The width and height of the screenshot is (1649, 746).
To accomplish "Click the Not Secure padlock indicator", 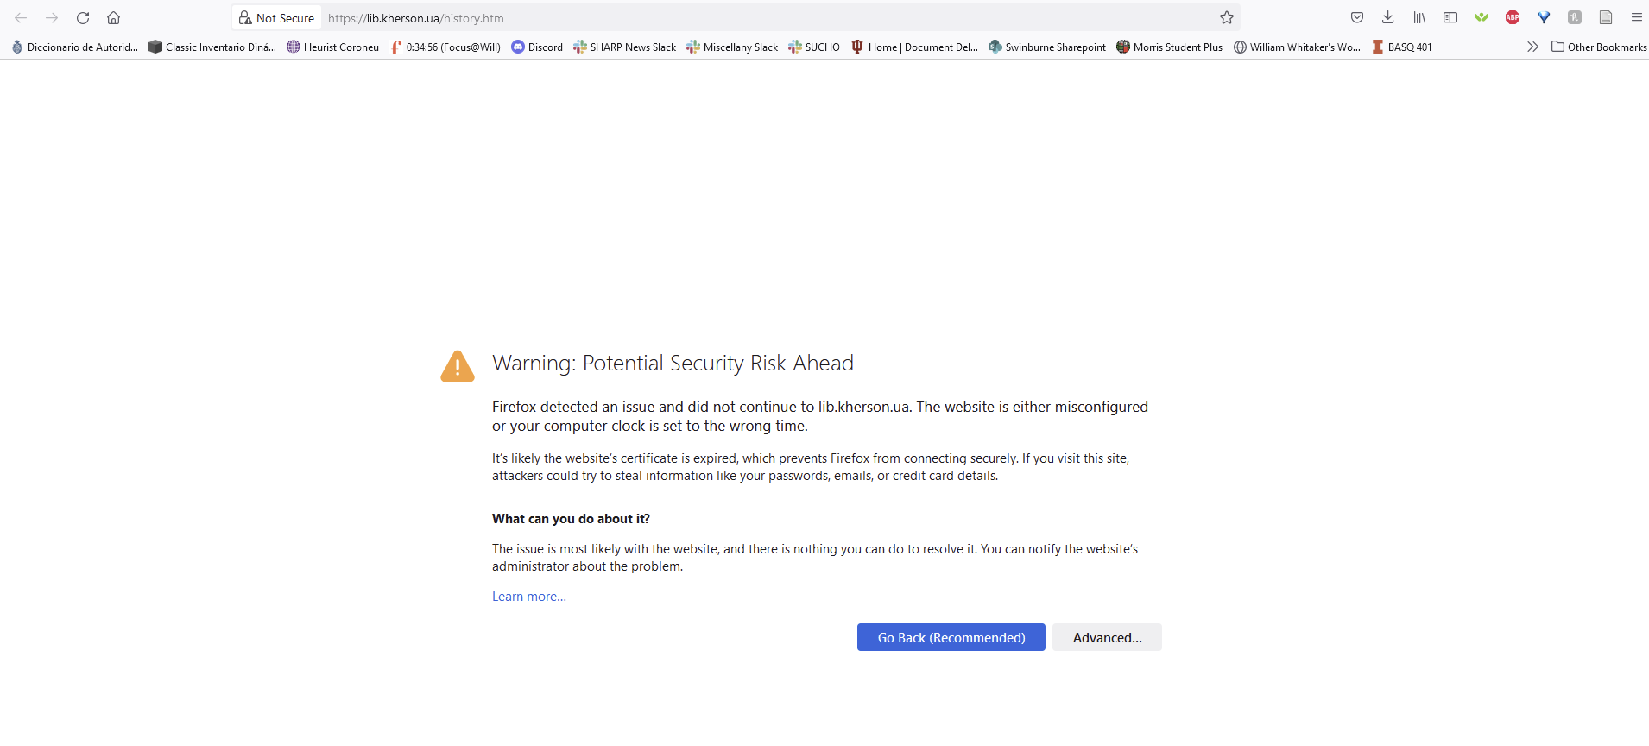I will (277, 17).
